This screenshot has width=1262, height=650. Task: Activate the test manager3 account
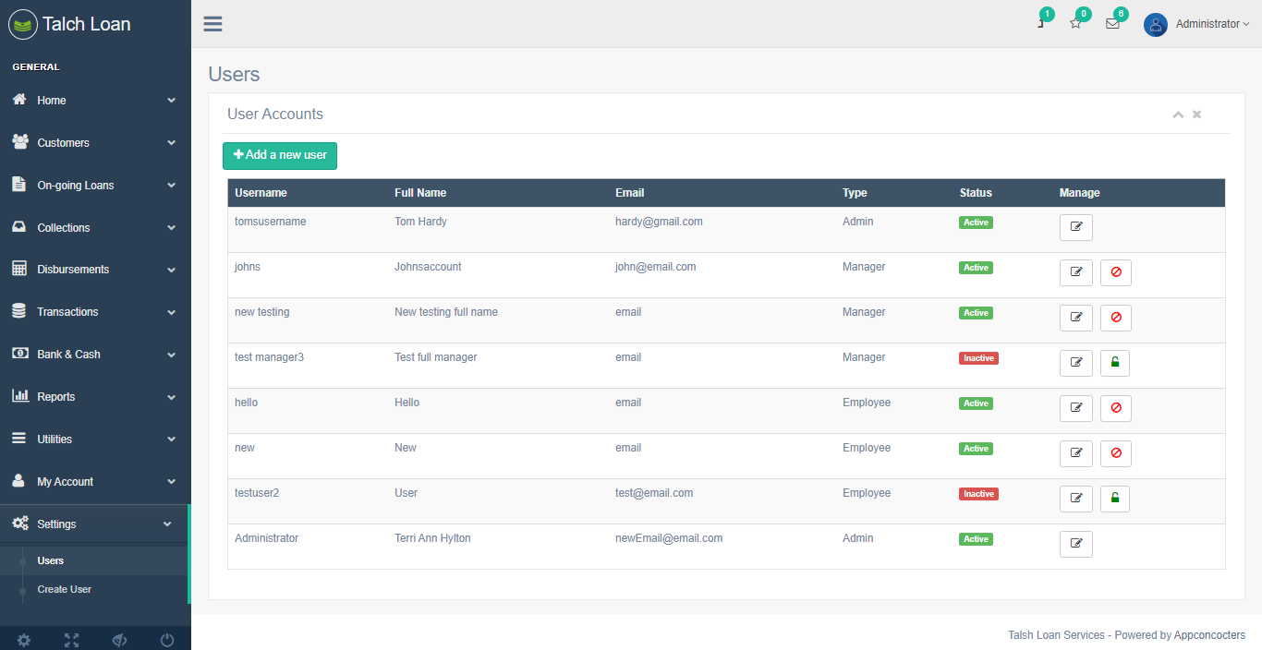pyautogui.click(x=1114, y=364)
